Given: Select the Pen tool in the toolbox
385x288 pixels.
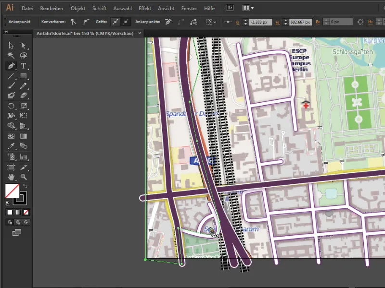Looking at the screenshot, I should point(11,66).
